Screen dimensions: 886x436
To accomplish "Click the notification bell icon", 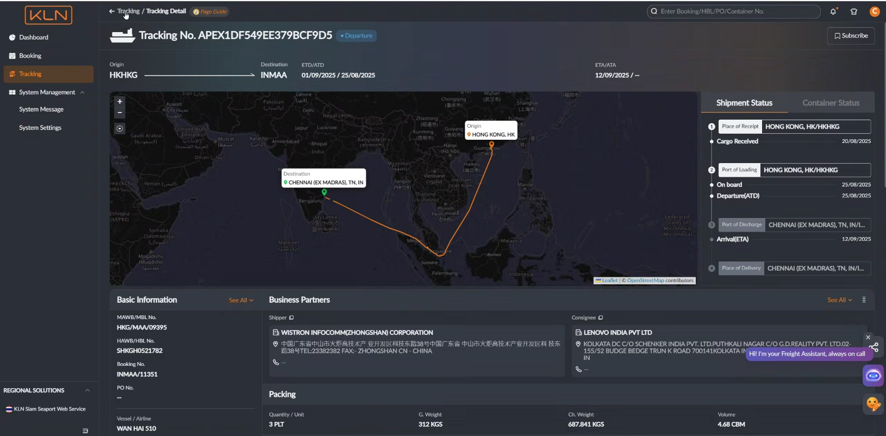I will point(833,11).
